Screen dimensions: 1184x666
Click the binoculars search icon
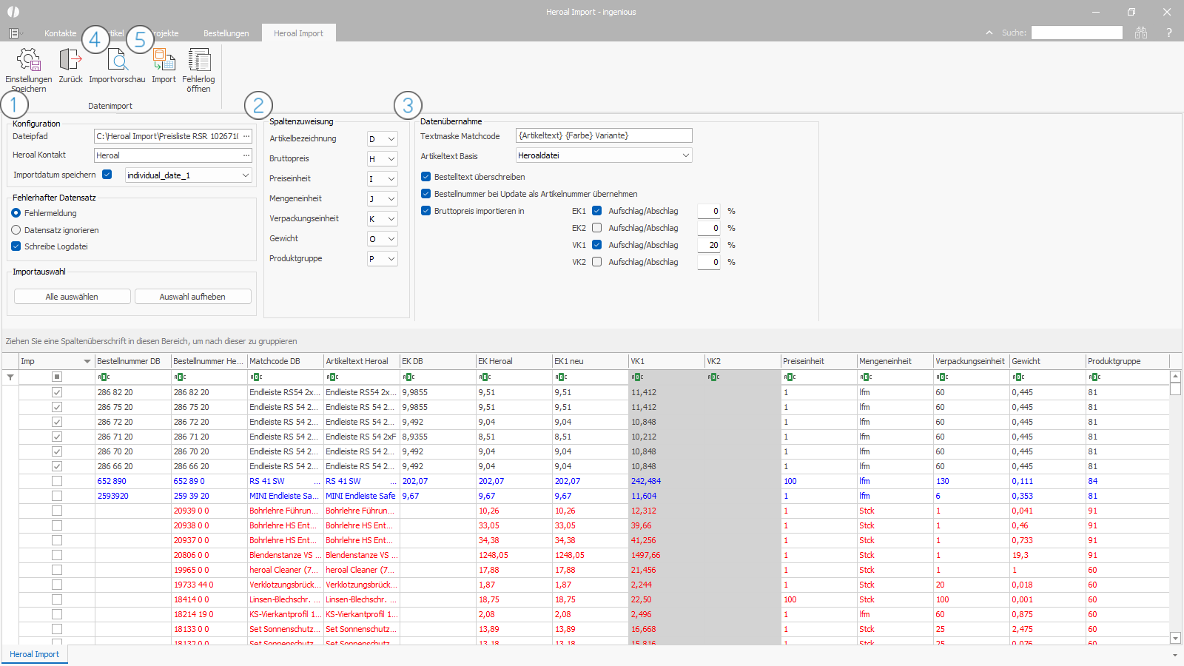click(1141, 33)
